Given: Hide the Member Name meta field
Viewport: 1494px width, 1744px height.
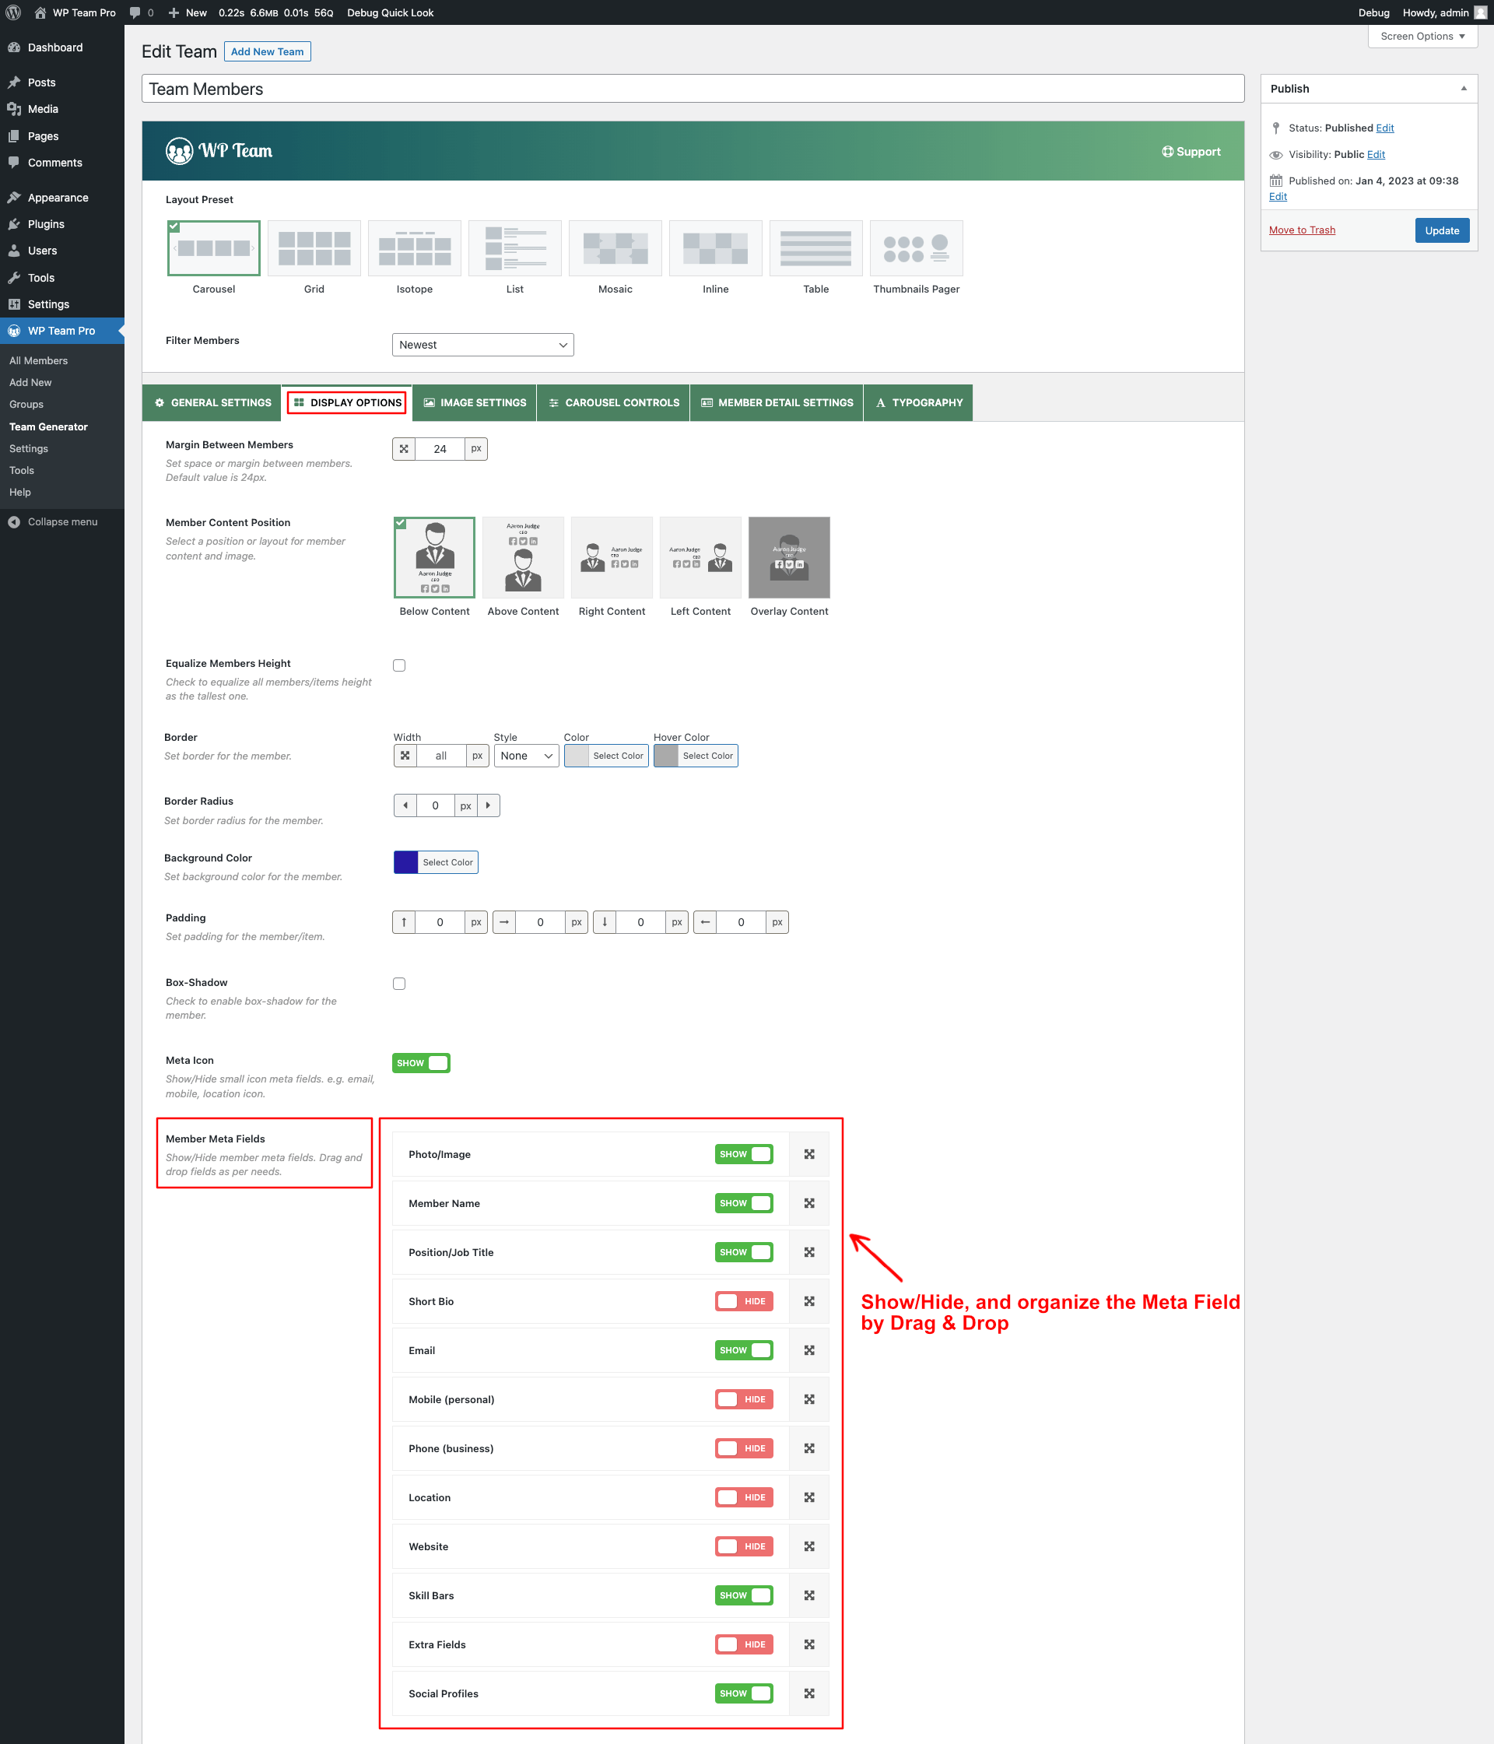Looking at the screenshot, I should pos(743,1203).
